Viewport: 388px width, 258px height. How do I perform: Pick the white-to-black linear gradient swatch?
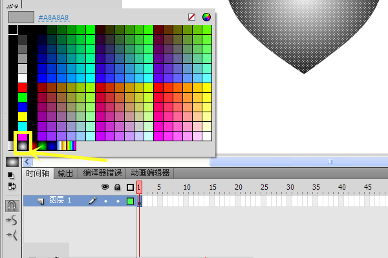11,146
